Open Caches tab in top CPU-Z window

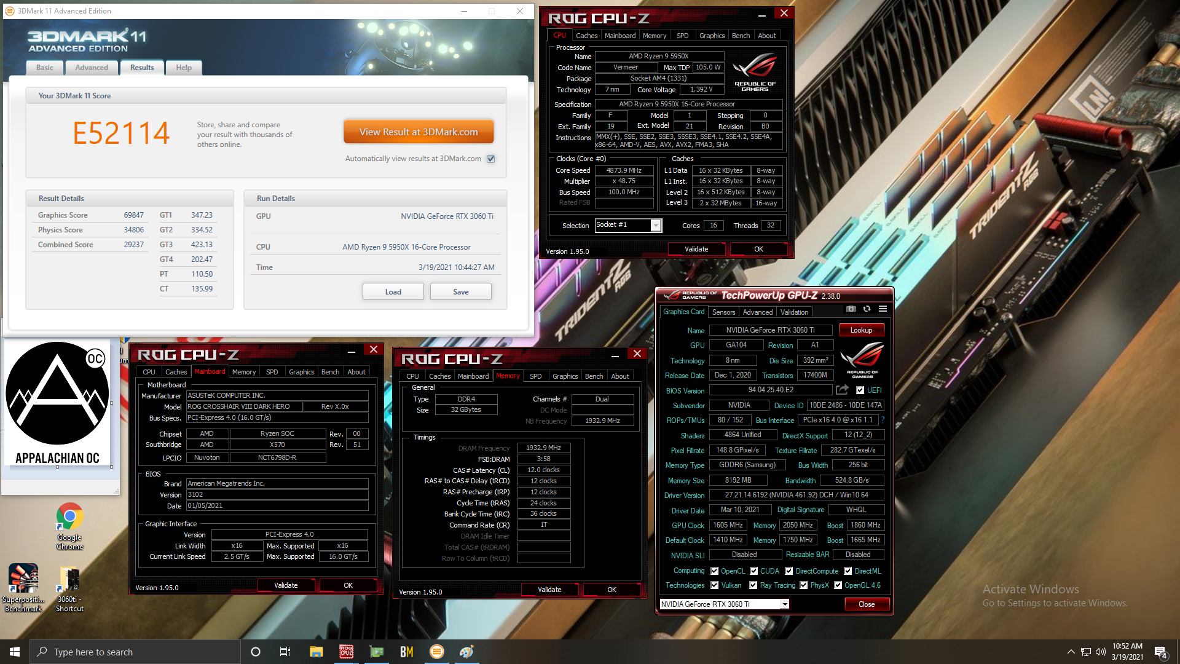(586, 36)
